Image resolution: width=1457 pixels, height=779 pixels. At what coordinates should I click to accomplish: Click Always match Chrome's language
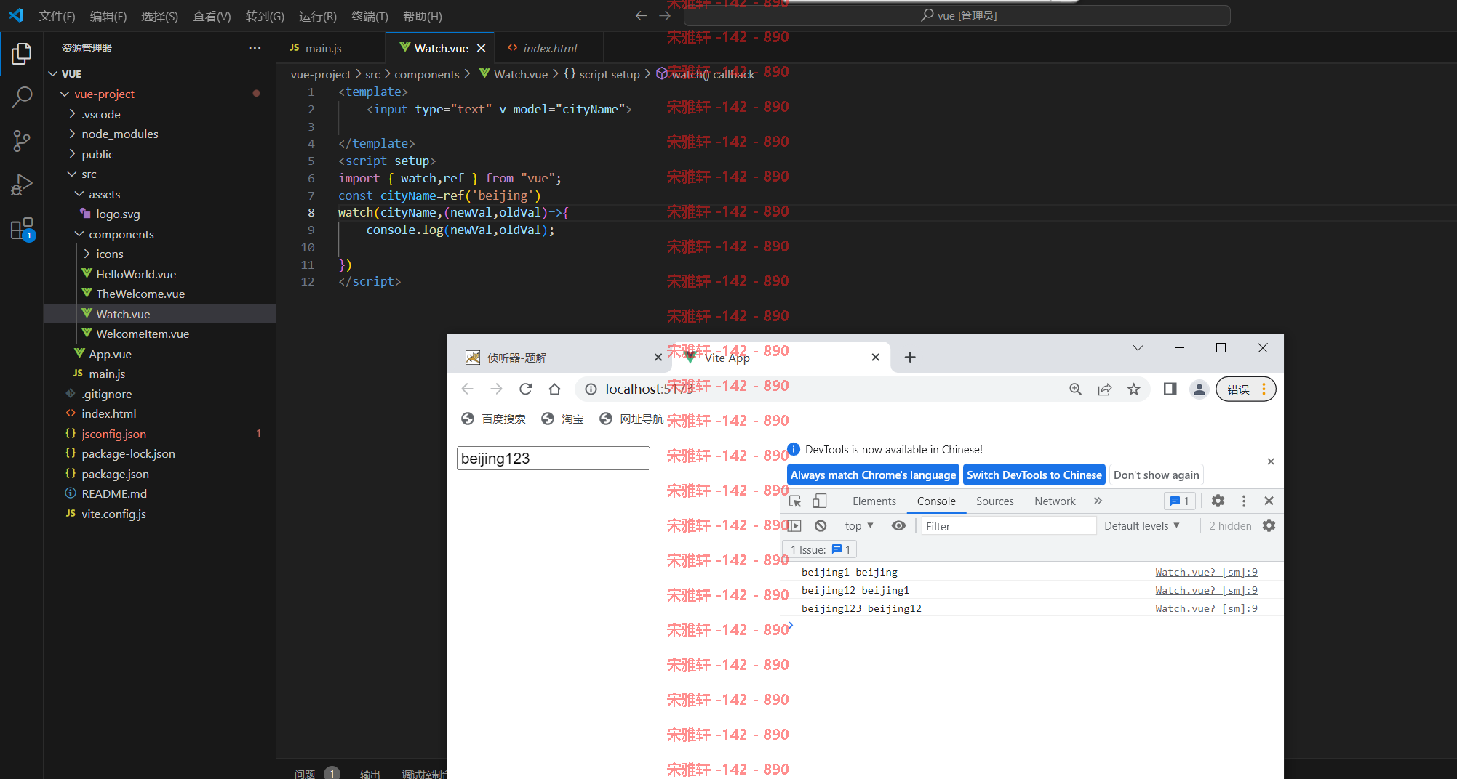[873, 475]
